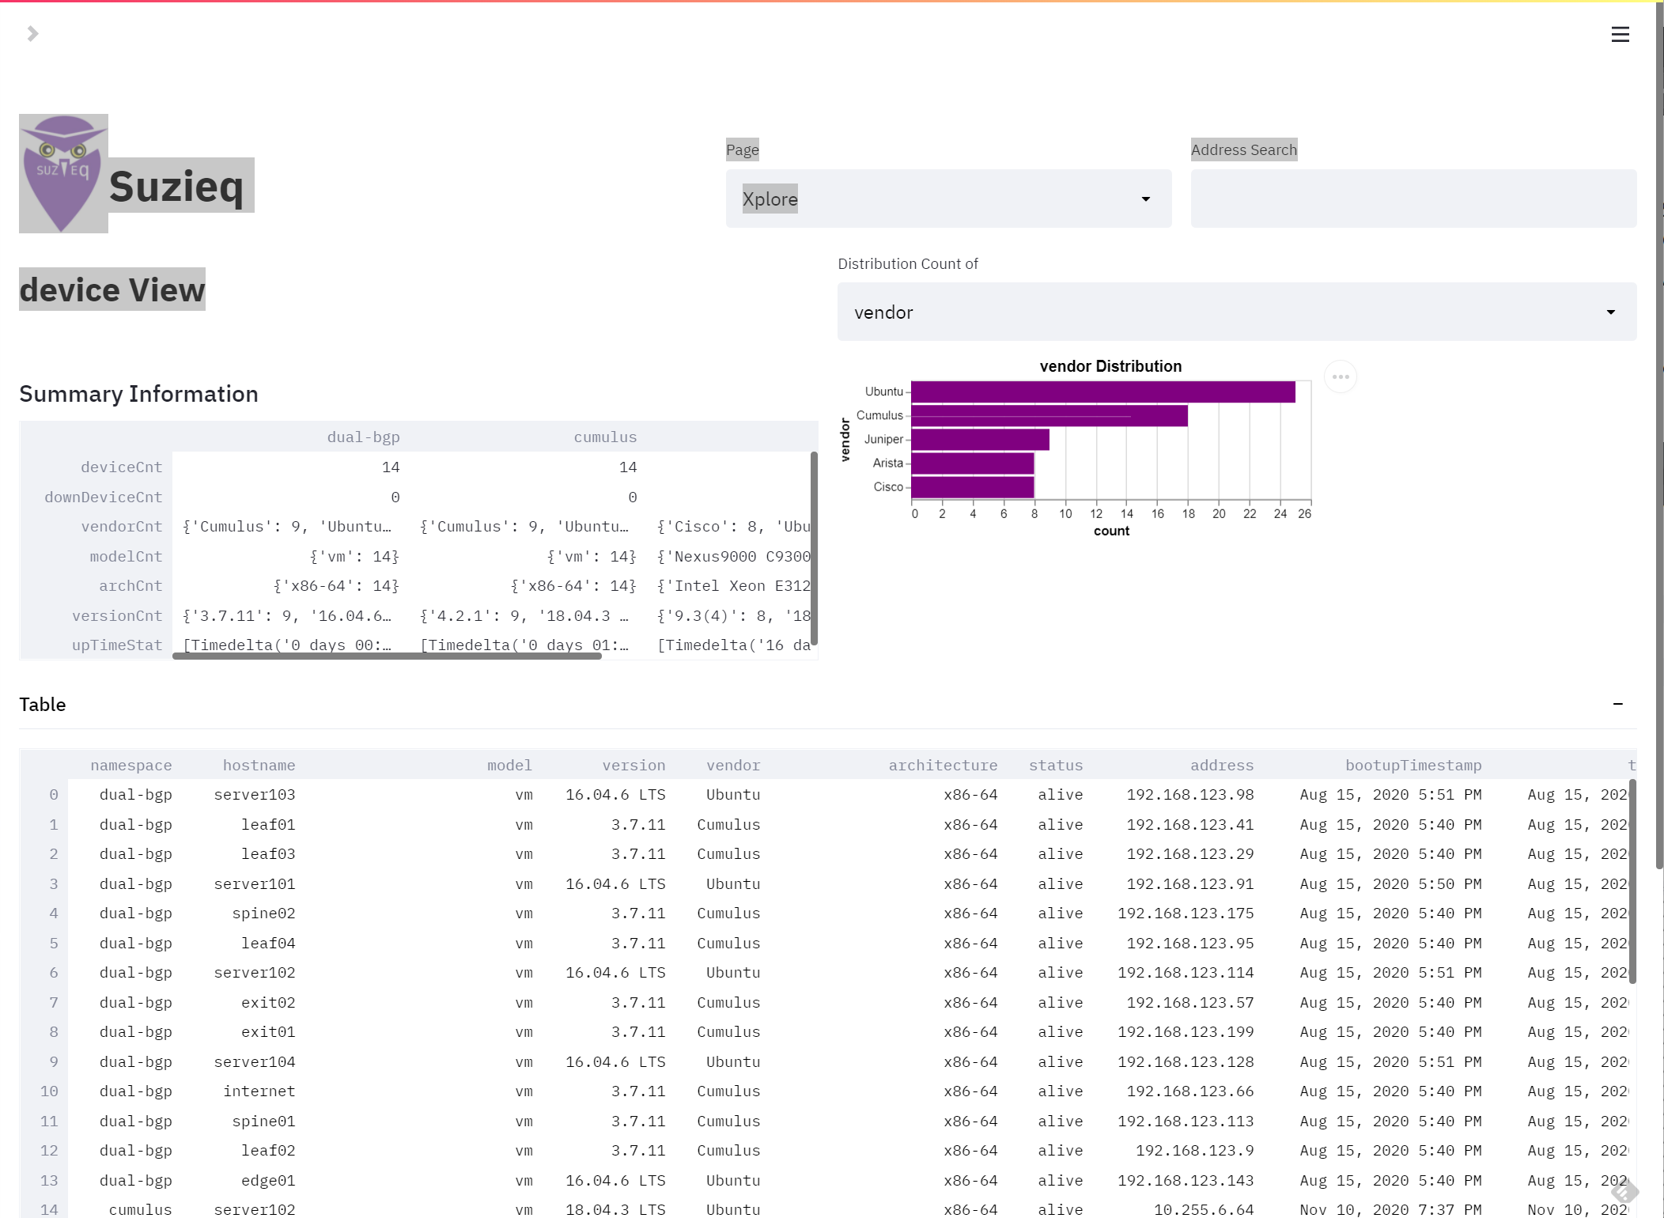Click the Suzieq owl logo
This screenshot has height=1218, width=1664.
point(63,173)
